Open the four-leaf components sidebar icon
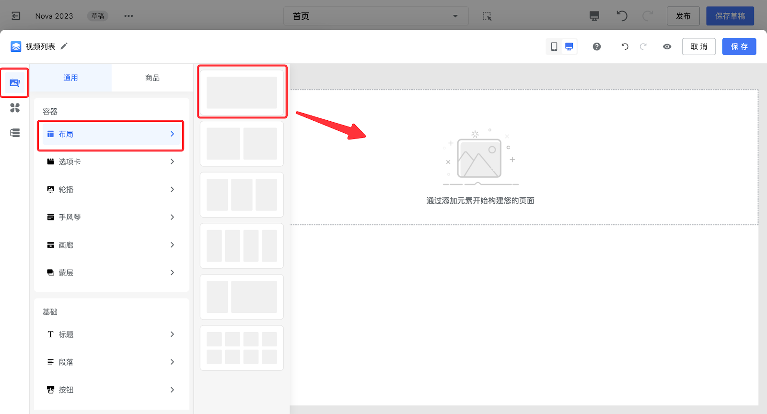The width and height of the screenshot is (767, 414). 15,108
